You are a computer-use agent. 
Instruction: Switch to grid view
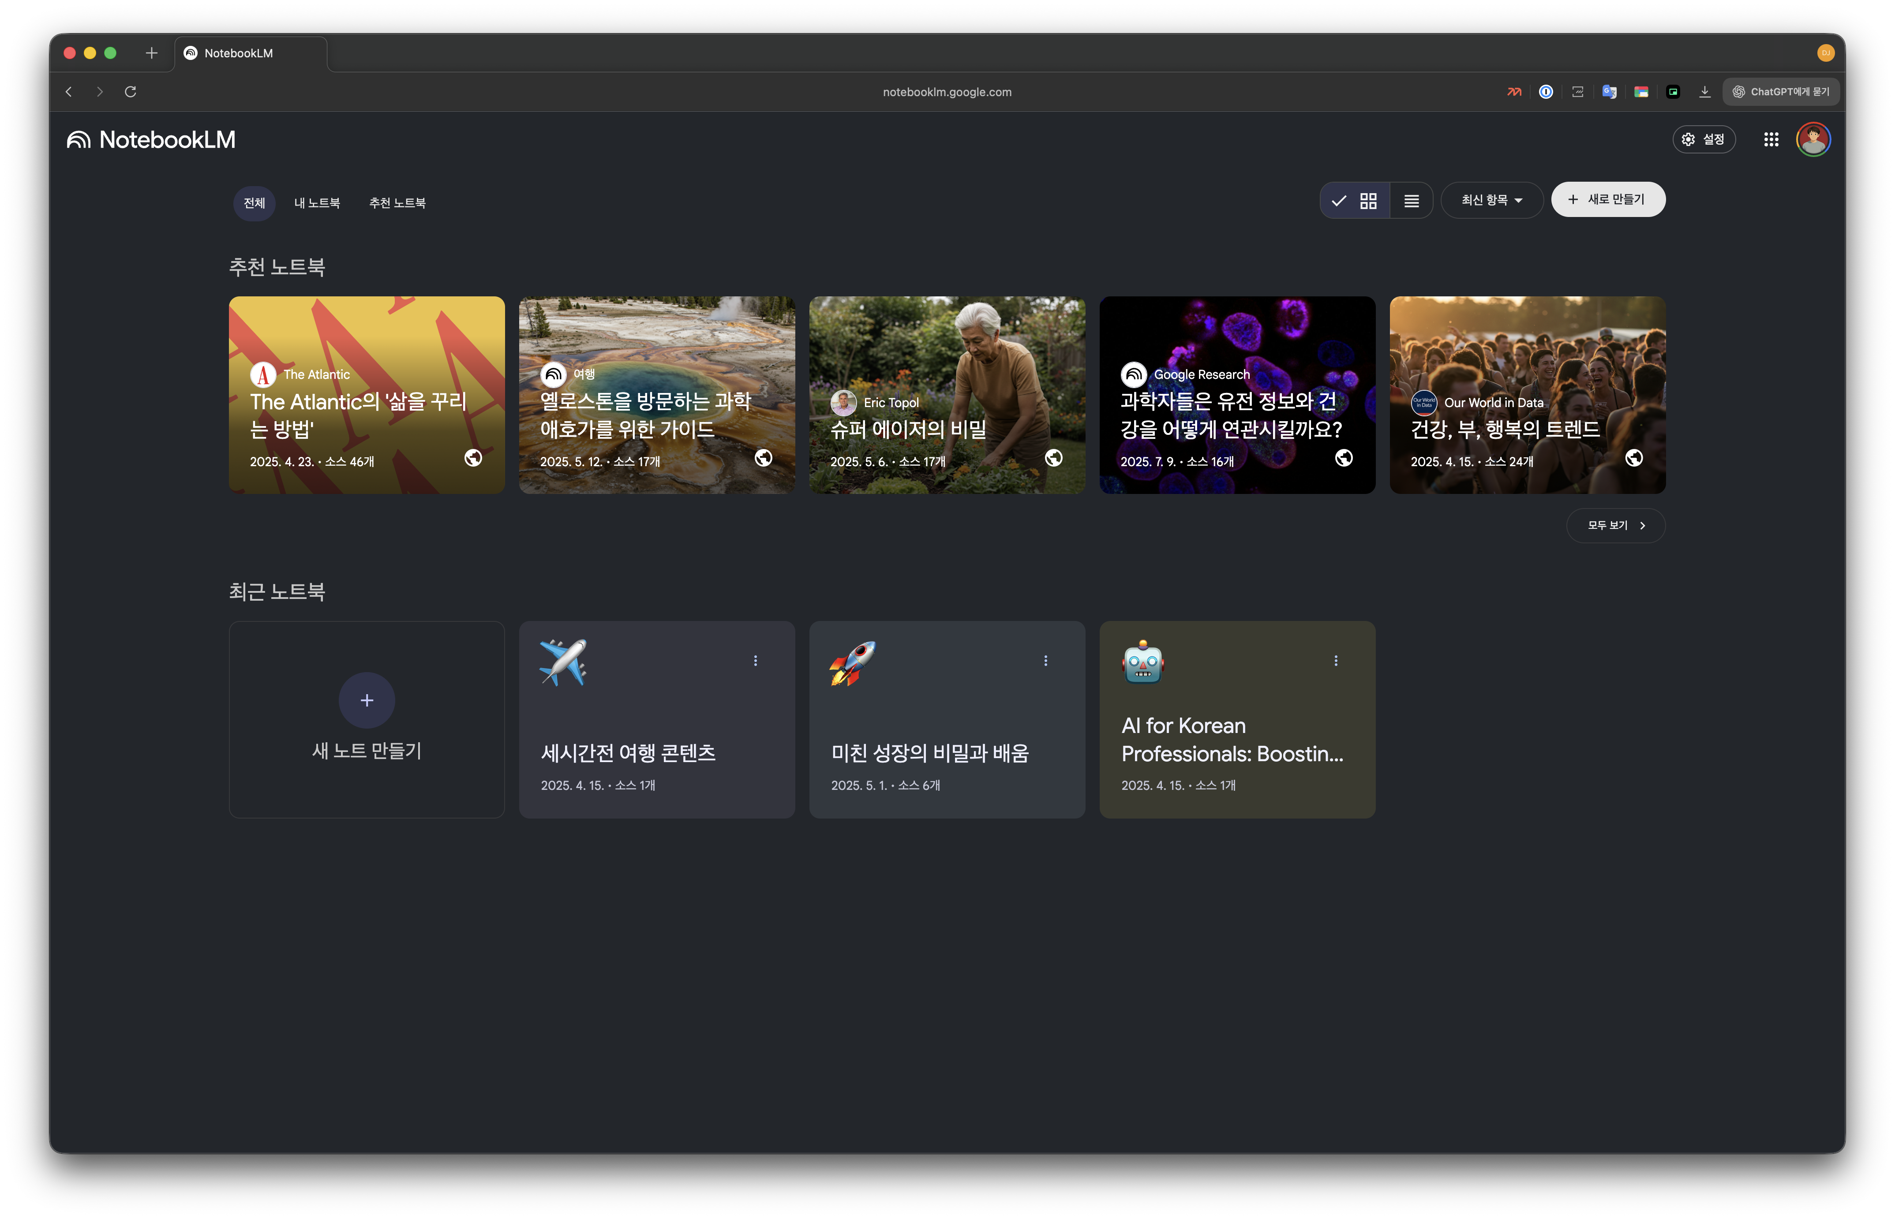[x=1354, y=201]
